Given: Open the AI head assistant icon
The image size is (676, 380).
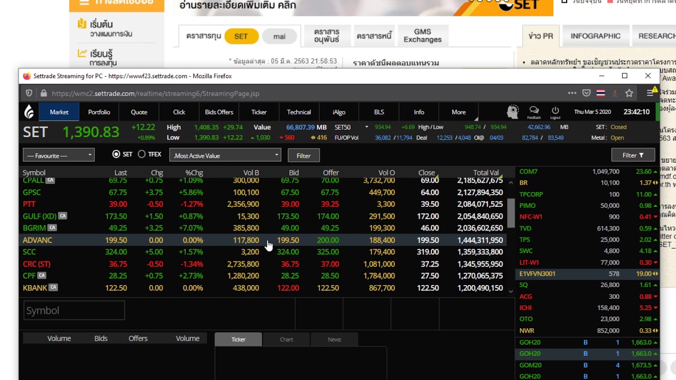Looking at the screenshot, I should (512, 111).
